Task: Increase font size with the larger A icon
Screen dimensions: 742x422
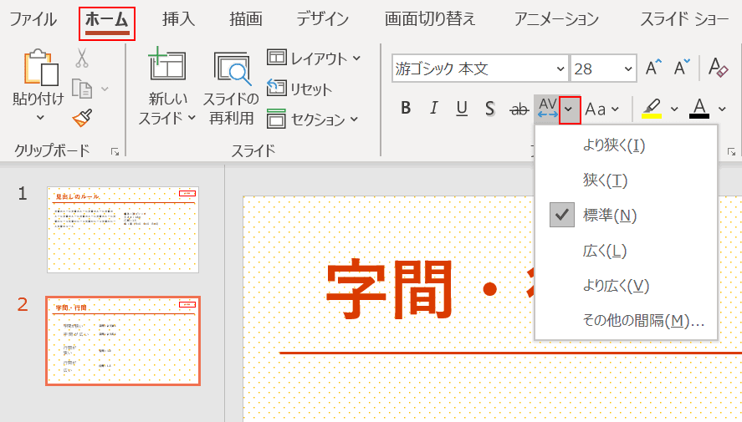Action: [x=653, y=68]
